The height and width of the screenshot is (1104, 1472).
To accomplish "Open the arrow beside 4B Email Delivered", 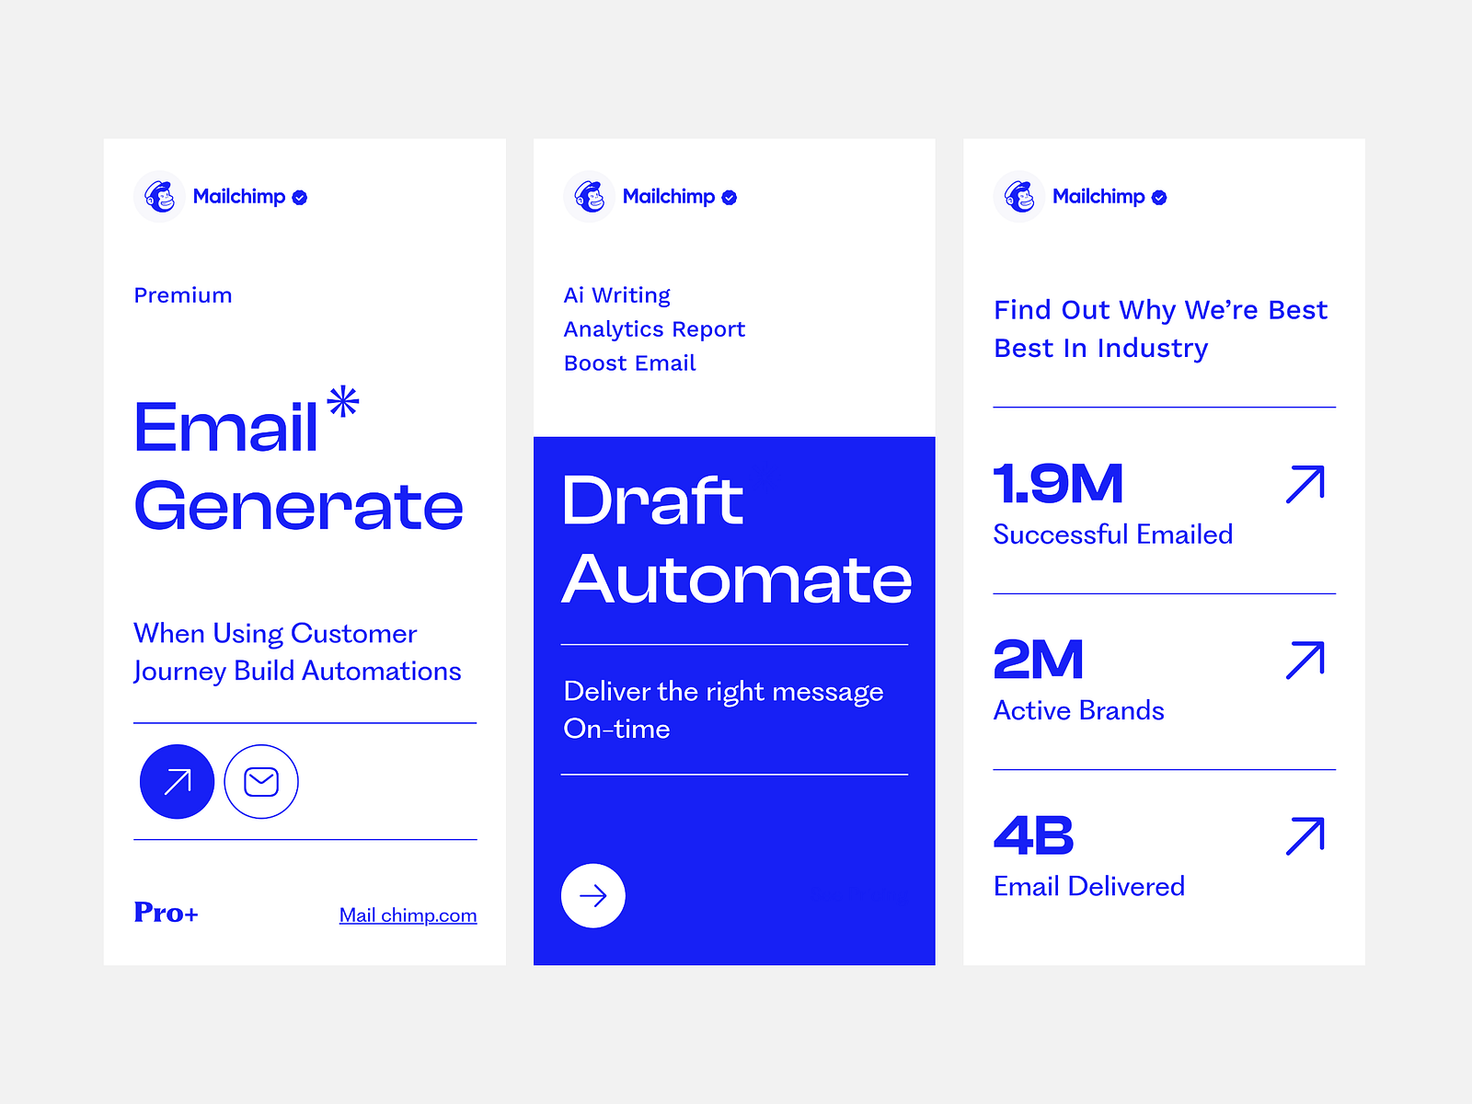I will pyautogui.click(x=1305, y=835).
